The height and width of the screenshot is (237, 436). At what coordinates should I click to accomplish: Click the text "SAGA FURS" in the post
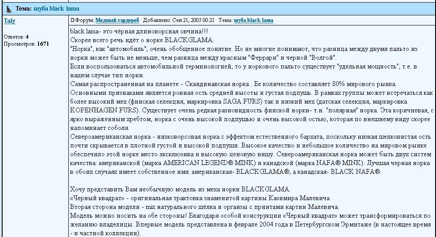tap(242, 102)
